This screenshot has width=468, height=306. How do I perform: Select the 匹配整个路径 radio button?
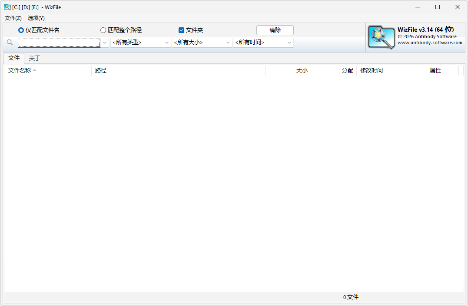tap(103, 30)
